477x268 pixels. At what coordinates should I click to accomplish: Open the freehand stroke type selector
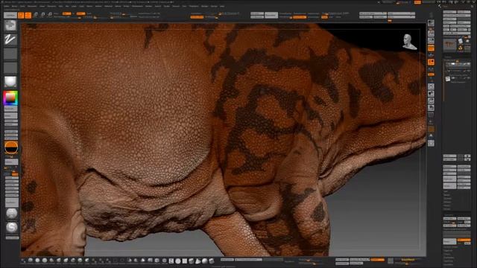coord(10,39)
